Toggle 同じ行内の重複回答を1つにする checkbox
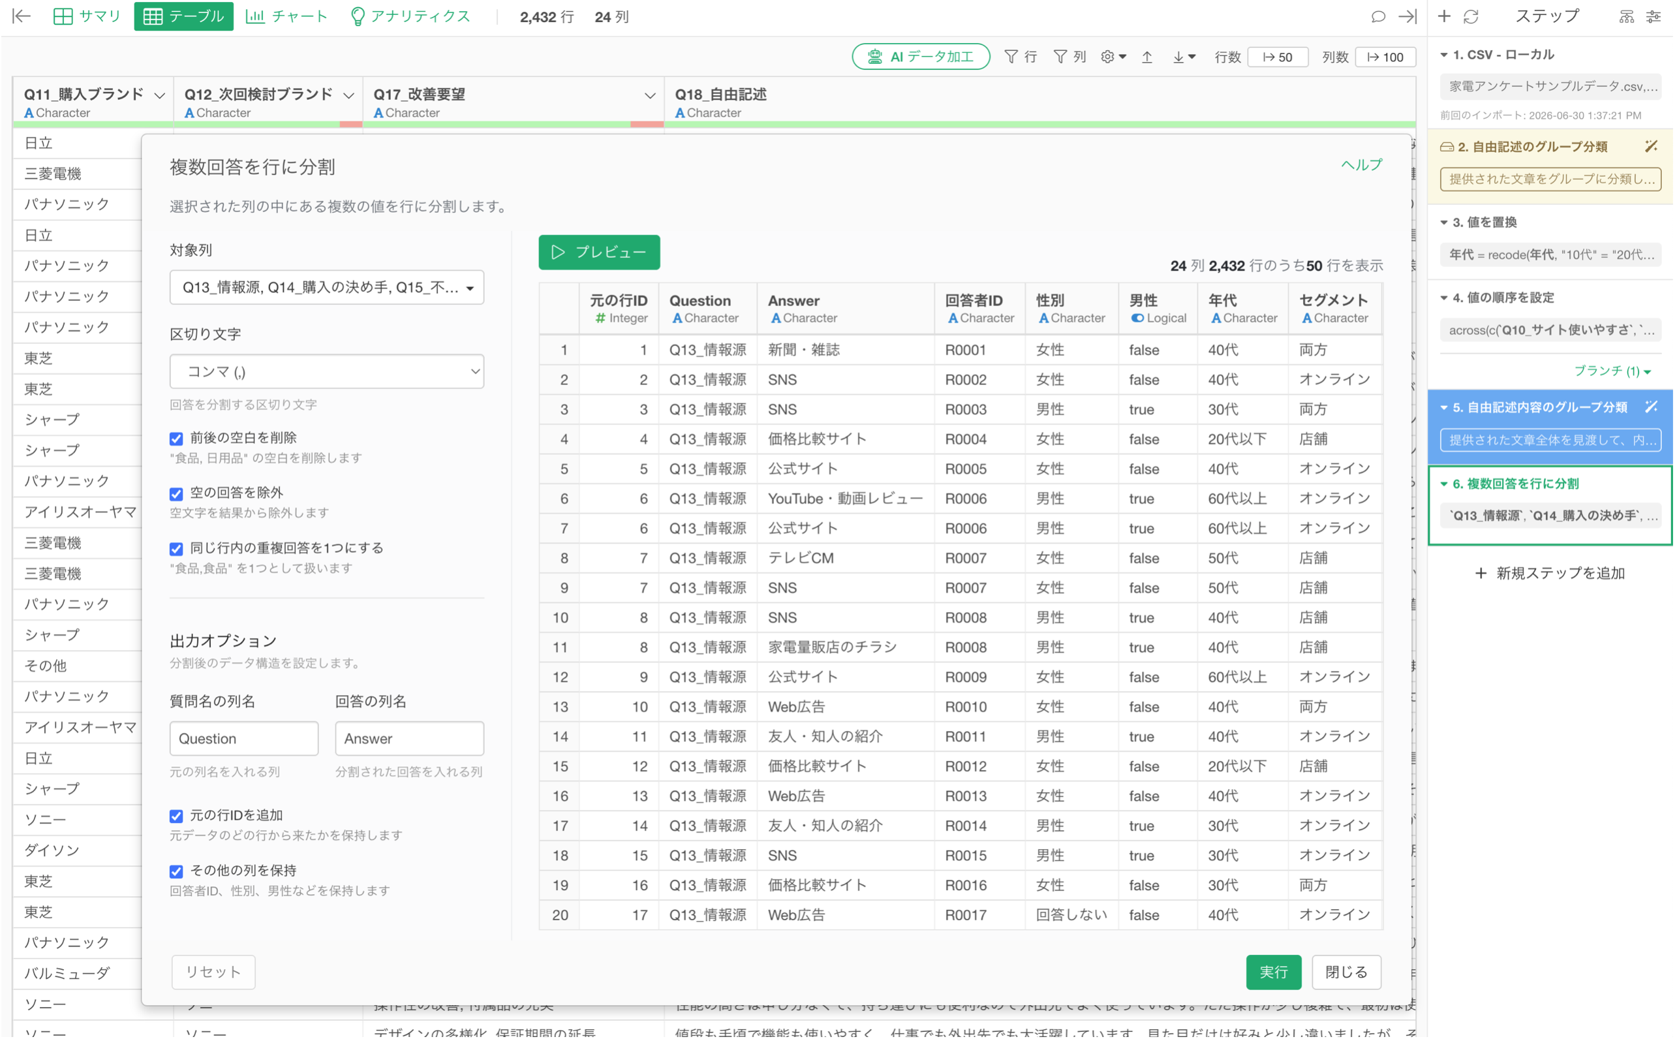Image resolution: width=1677 pixels, height=1039 pixels. [177, 548]
